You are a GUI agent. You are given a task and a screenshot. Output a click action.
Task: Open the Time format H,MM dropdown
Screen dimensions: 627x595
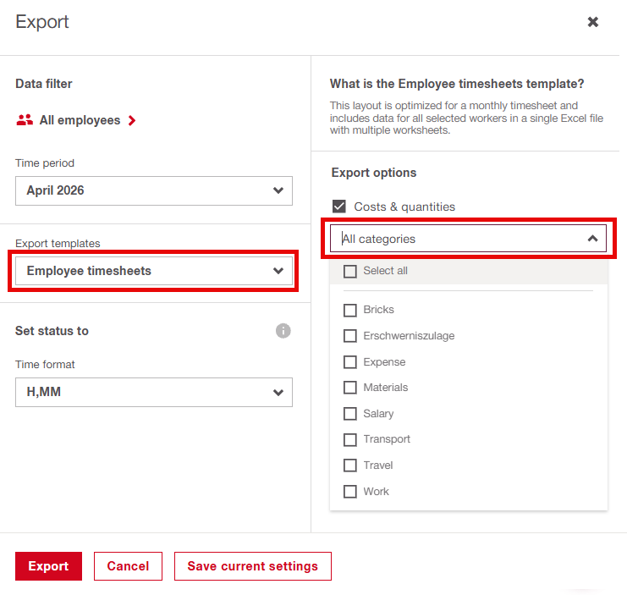(x=154, y=392)
